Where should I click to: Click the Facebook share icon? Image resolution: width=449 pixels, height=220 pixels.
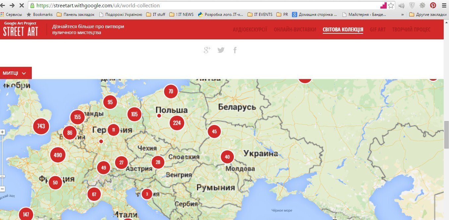point(235,50)
